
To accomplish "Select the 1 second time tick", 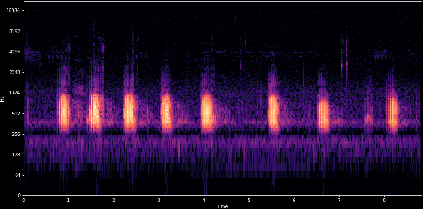I will pos(68,201).
